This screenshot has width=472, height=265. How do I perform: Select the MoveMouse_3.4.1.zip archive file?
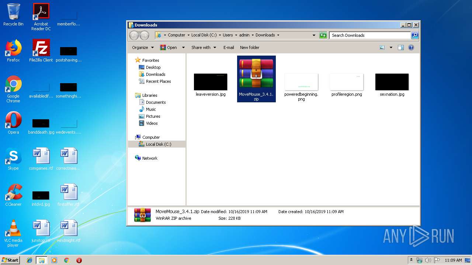click(256, 79)
